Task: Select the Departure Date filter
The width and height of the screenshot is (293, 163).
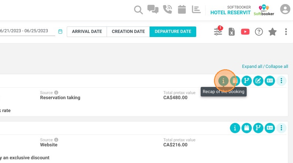Action: pos(173,32)
